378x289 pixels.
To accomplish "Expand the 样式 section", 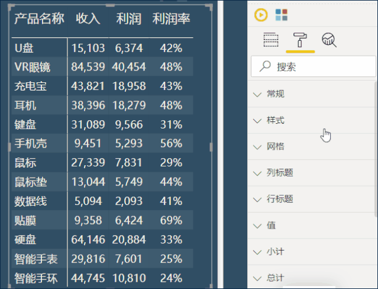I will pyautogui.click(x=311, y=120).
